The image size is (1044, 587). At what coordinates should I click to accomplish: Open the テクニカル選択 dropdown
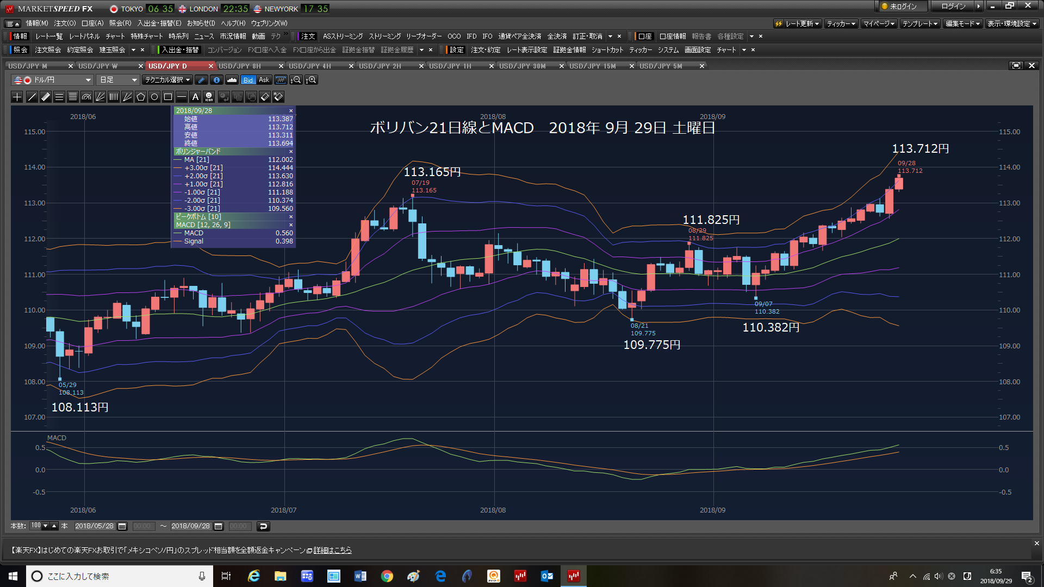(167, 80)
